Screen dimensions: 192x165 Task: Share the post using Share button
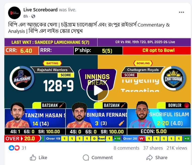pyautogui.click(x=157, y=157)
